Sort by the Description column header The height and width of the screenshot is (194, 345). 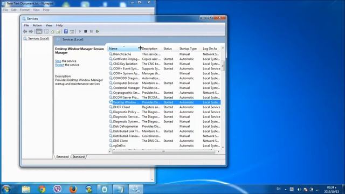(x=151, y=48)
